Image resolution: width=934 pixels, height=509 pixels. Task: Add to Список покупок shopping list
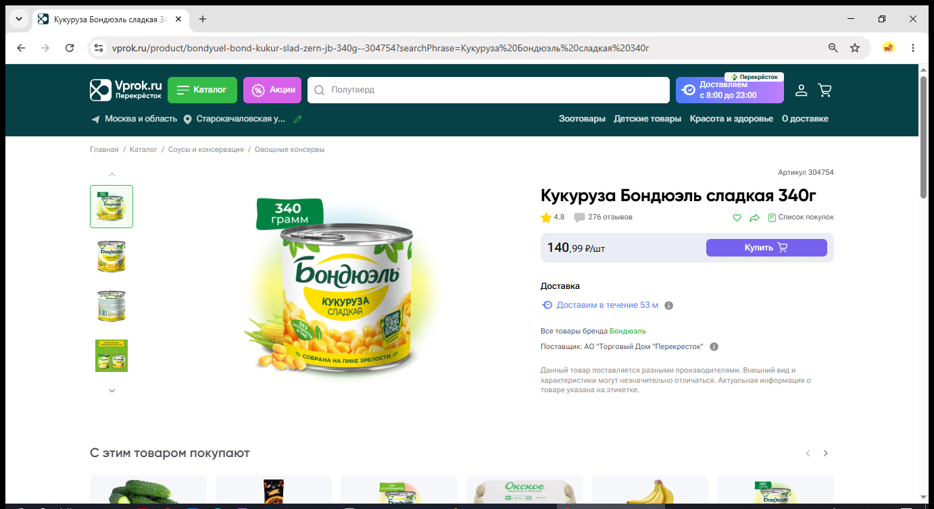point(801,217)
